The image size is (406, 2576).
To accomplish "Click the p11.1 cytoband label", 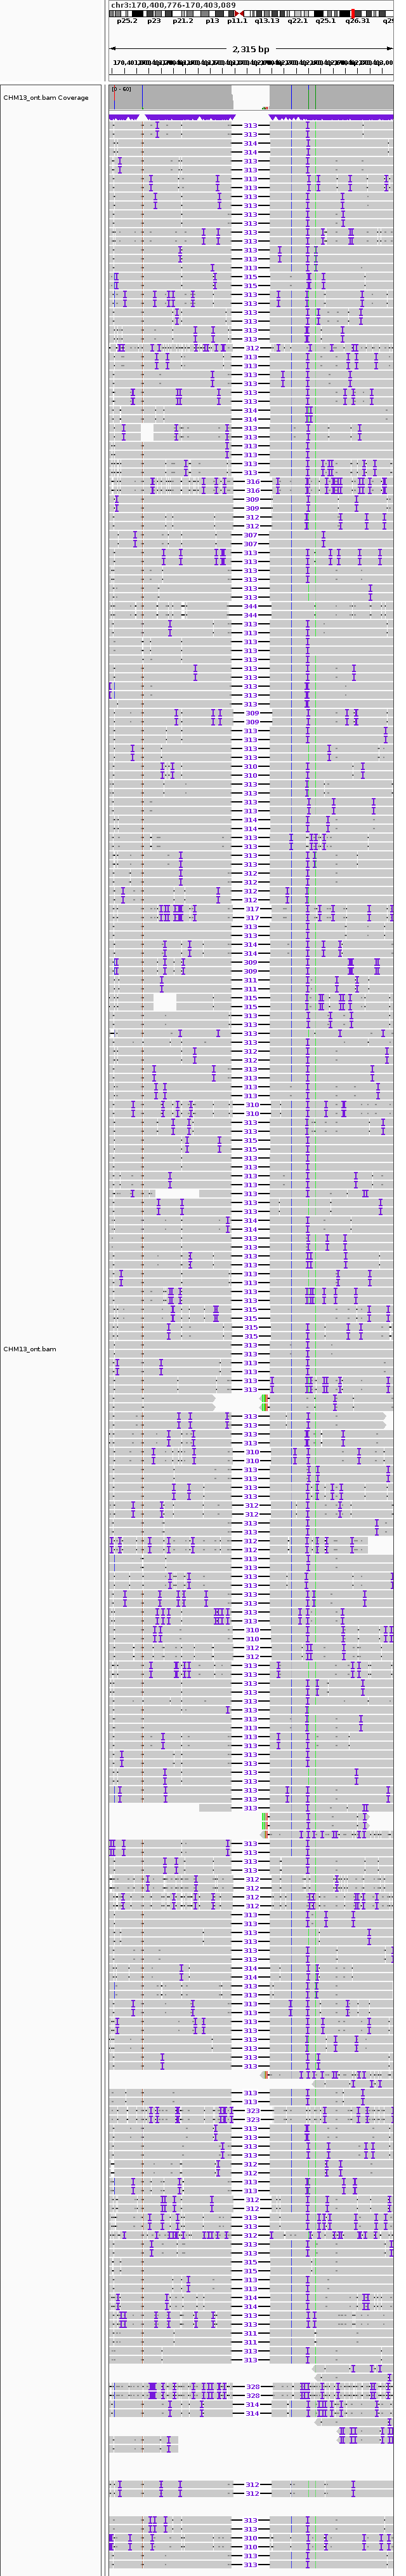I will [237, 21].
